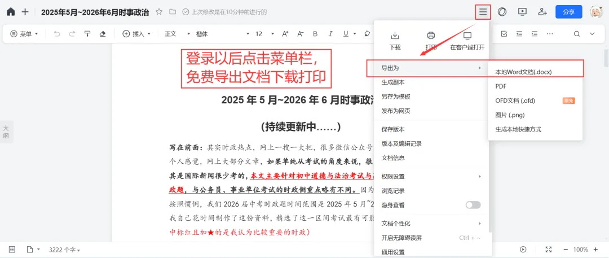Export as 图片 (.png)
Viewport: 609px width, 258px height.
coord(535,115)
